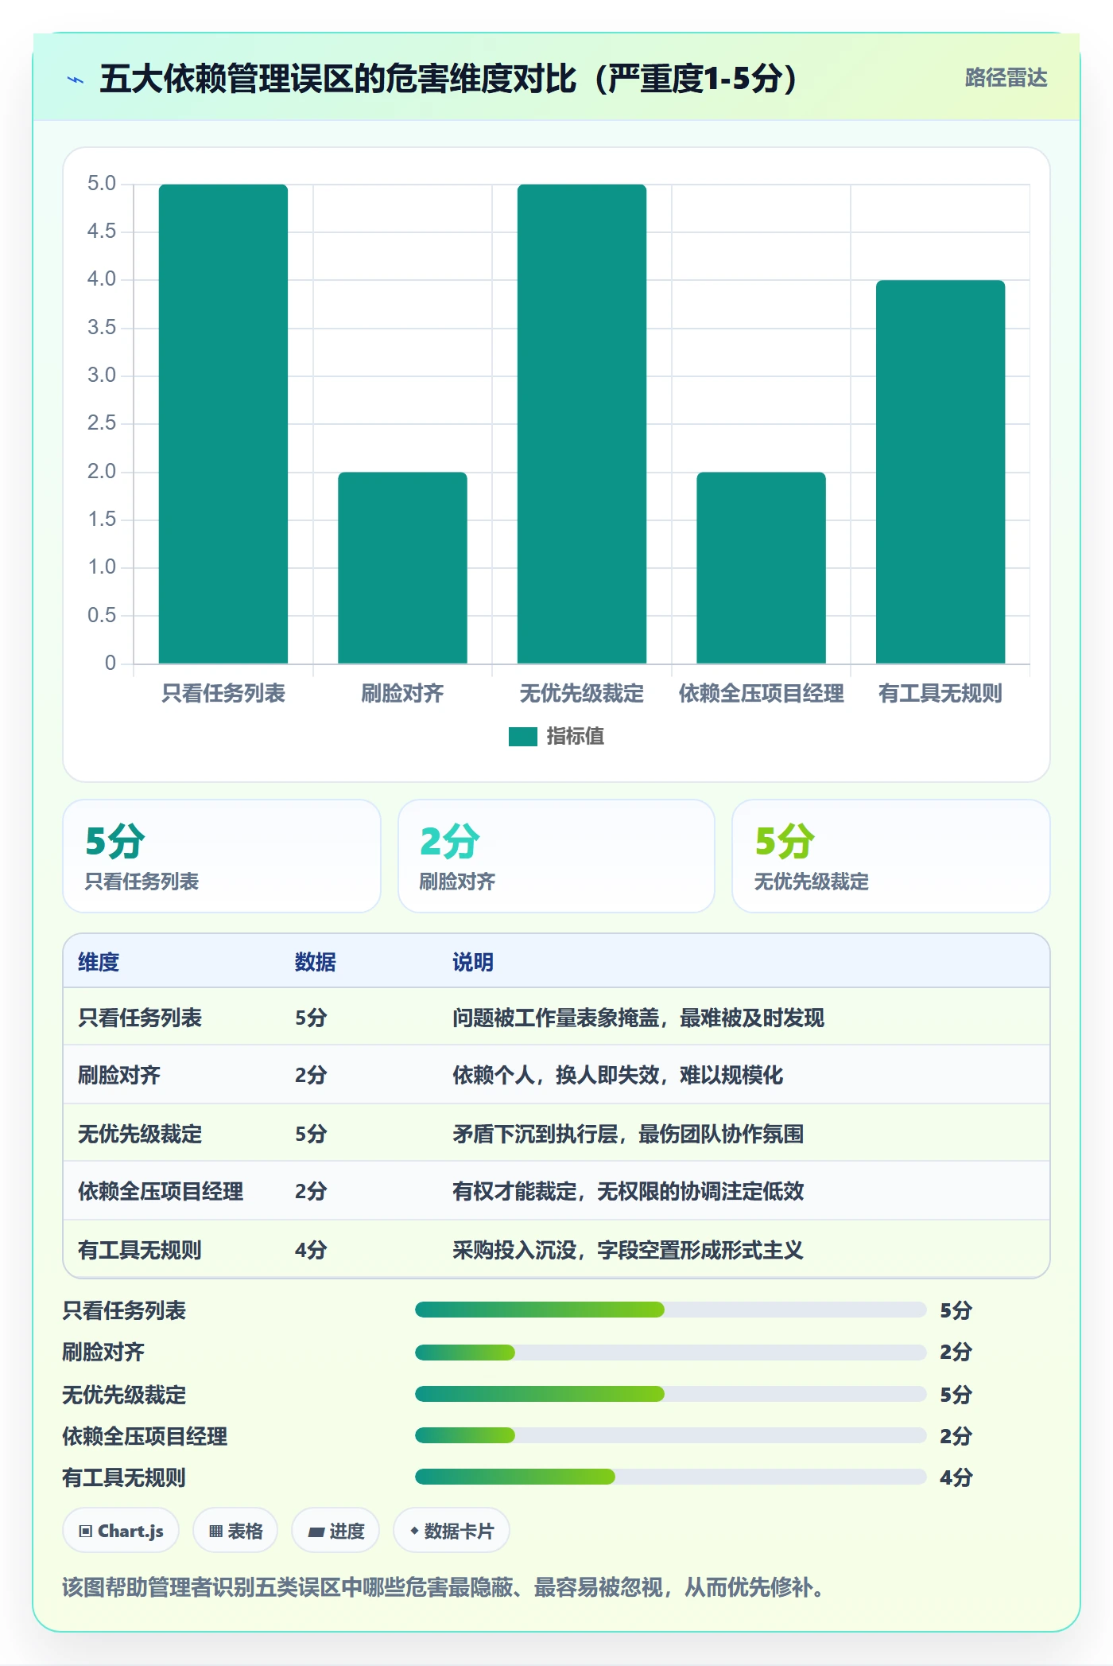
Task: Select the 无优先级裁定 chart bar
Action: [x=582, y=423]
